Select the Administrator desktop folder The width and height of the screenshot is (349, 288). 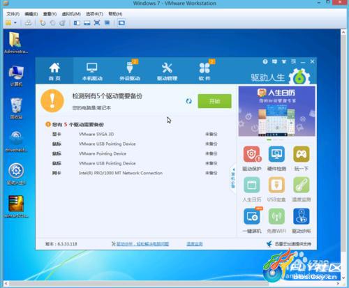[15, 43]
